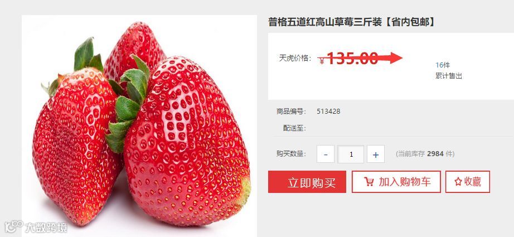Increase quantity with plus button
The width and height of the screenshot is (514, 237).
pos(376,154)
